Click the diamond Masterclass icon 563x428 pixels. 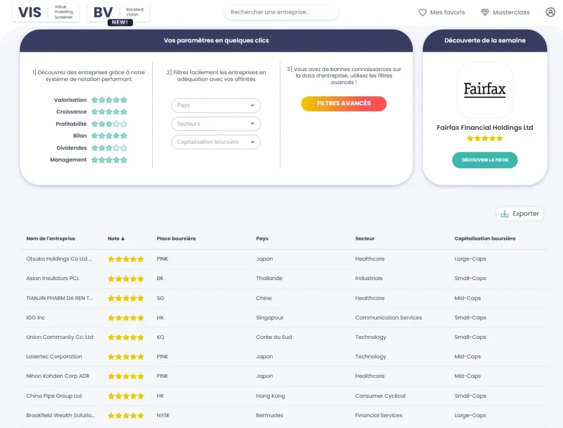coord(485,13)
